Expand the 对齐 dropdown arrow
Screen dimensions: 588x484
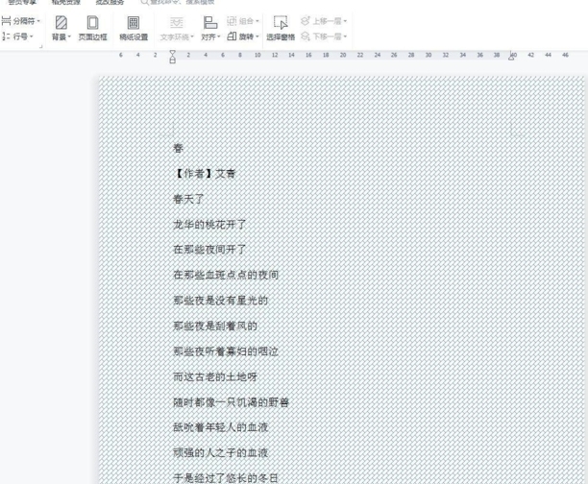219,36
